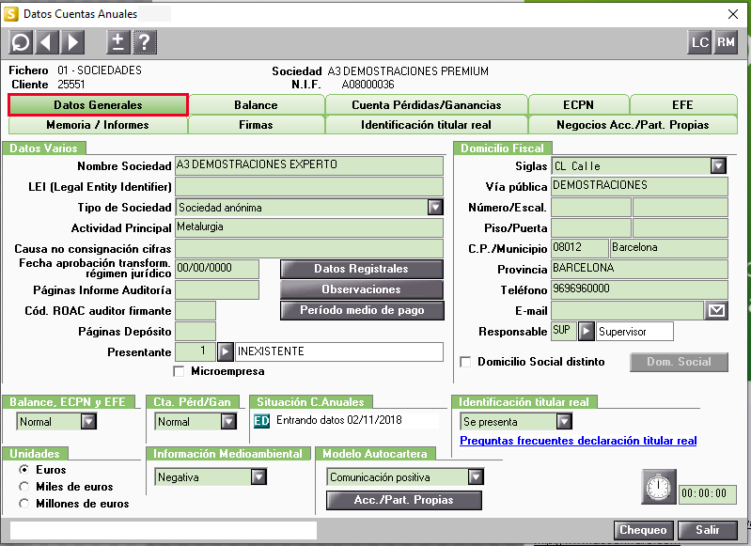Click Vía pública field
This screenshot has height=546, width=751.
639,186
